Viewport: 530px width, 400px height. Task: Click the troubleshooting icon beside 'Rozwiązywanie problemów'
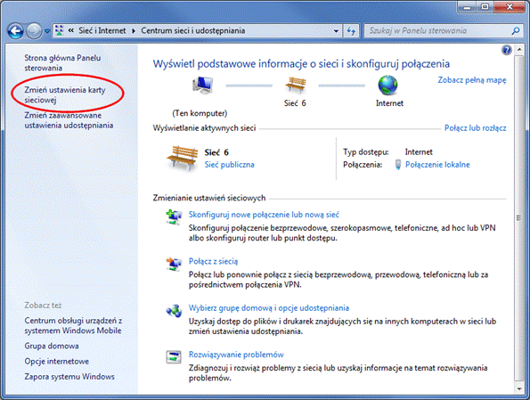174,357
